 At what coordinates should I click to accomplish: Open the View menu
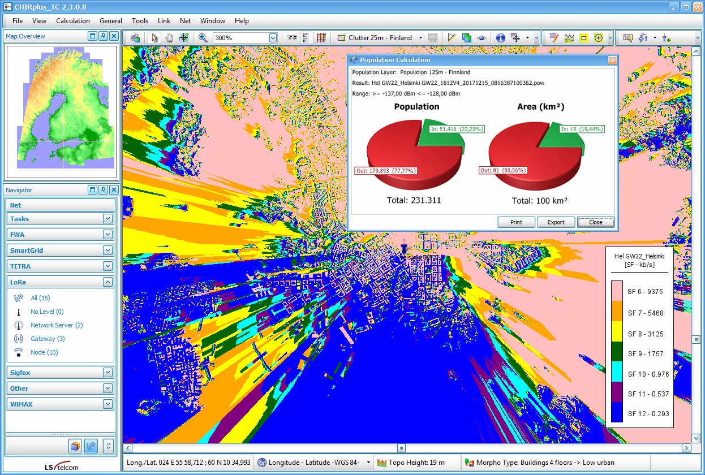pos(40,21)
